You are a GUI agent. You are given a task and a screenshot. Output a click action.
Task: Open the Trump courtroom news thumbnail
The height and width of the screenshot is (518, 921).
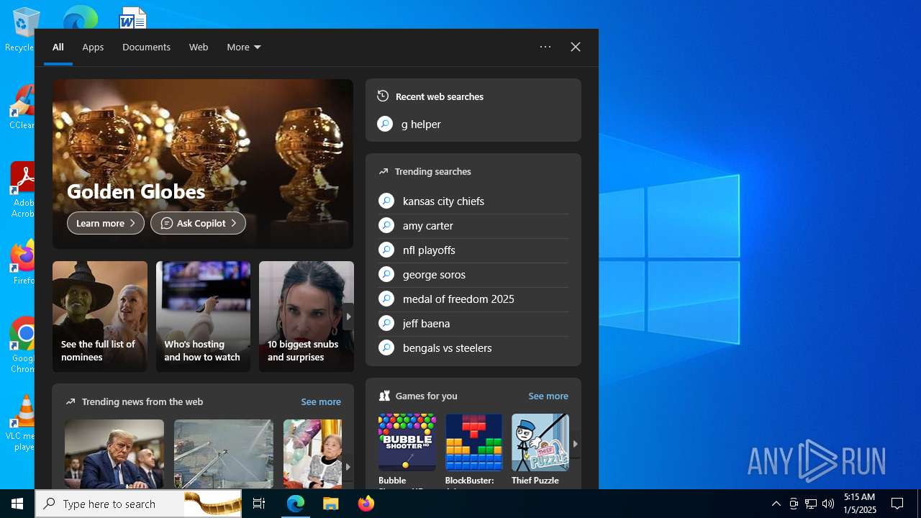pyautogui.click(x=114, y=454)
